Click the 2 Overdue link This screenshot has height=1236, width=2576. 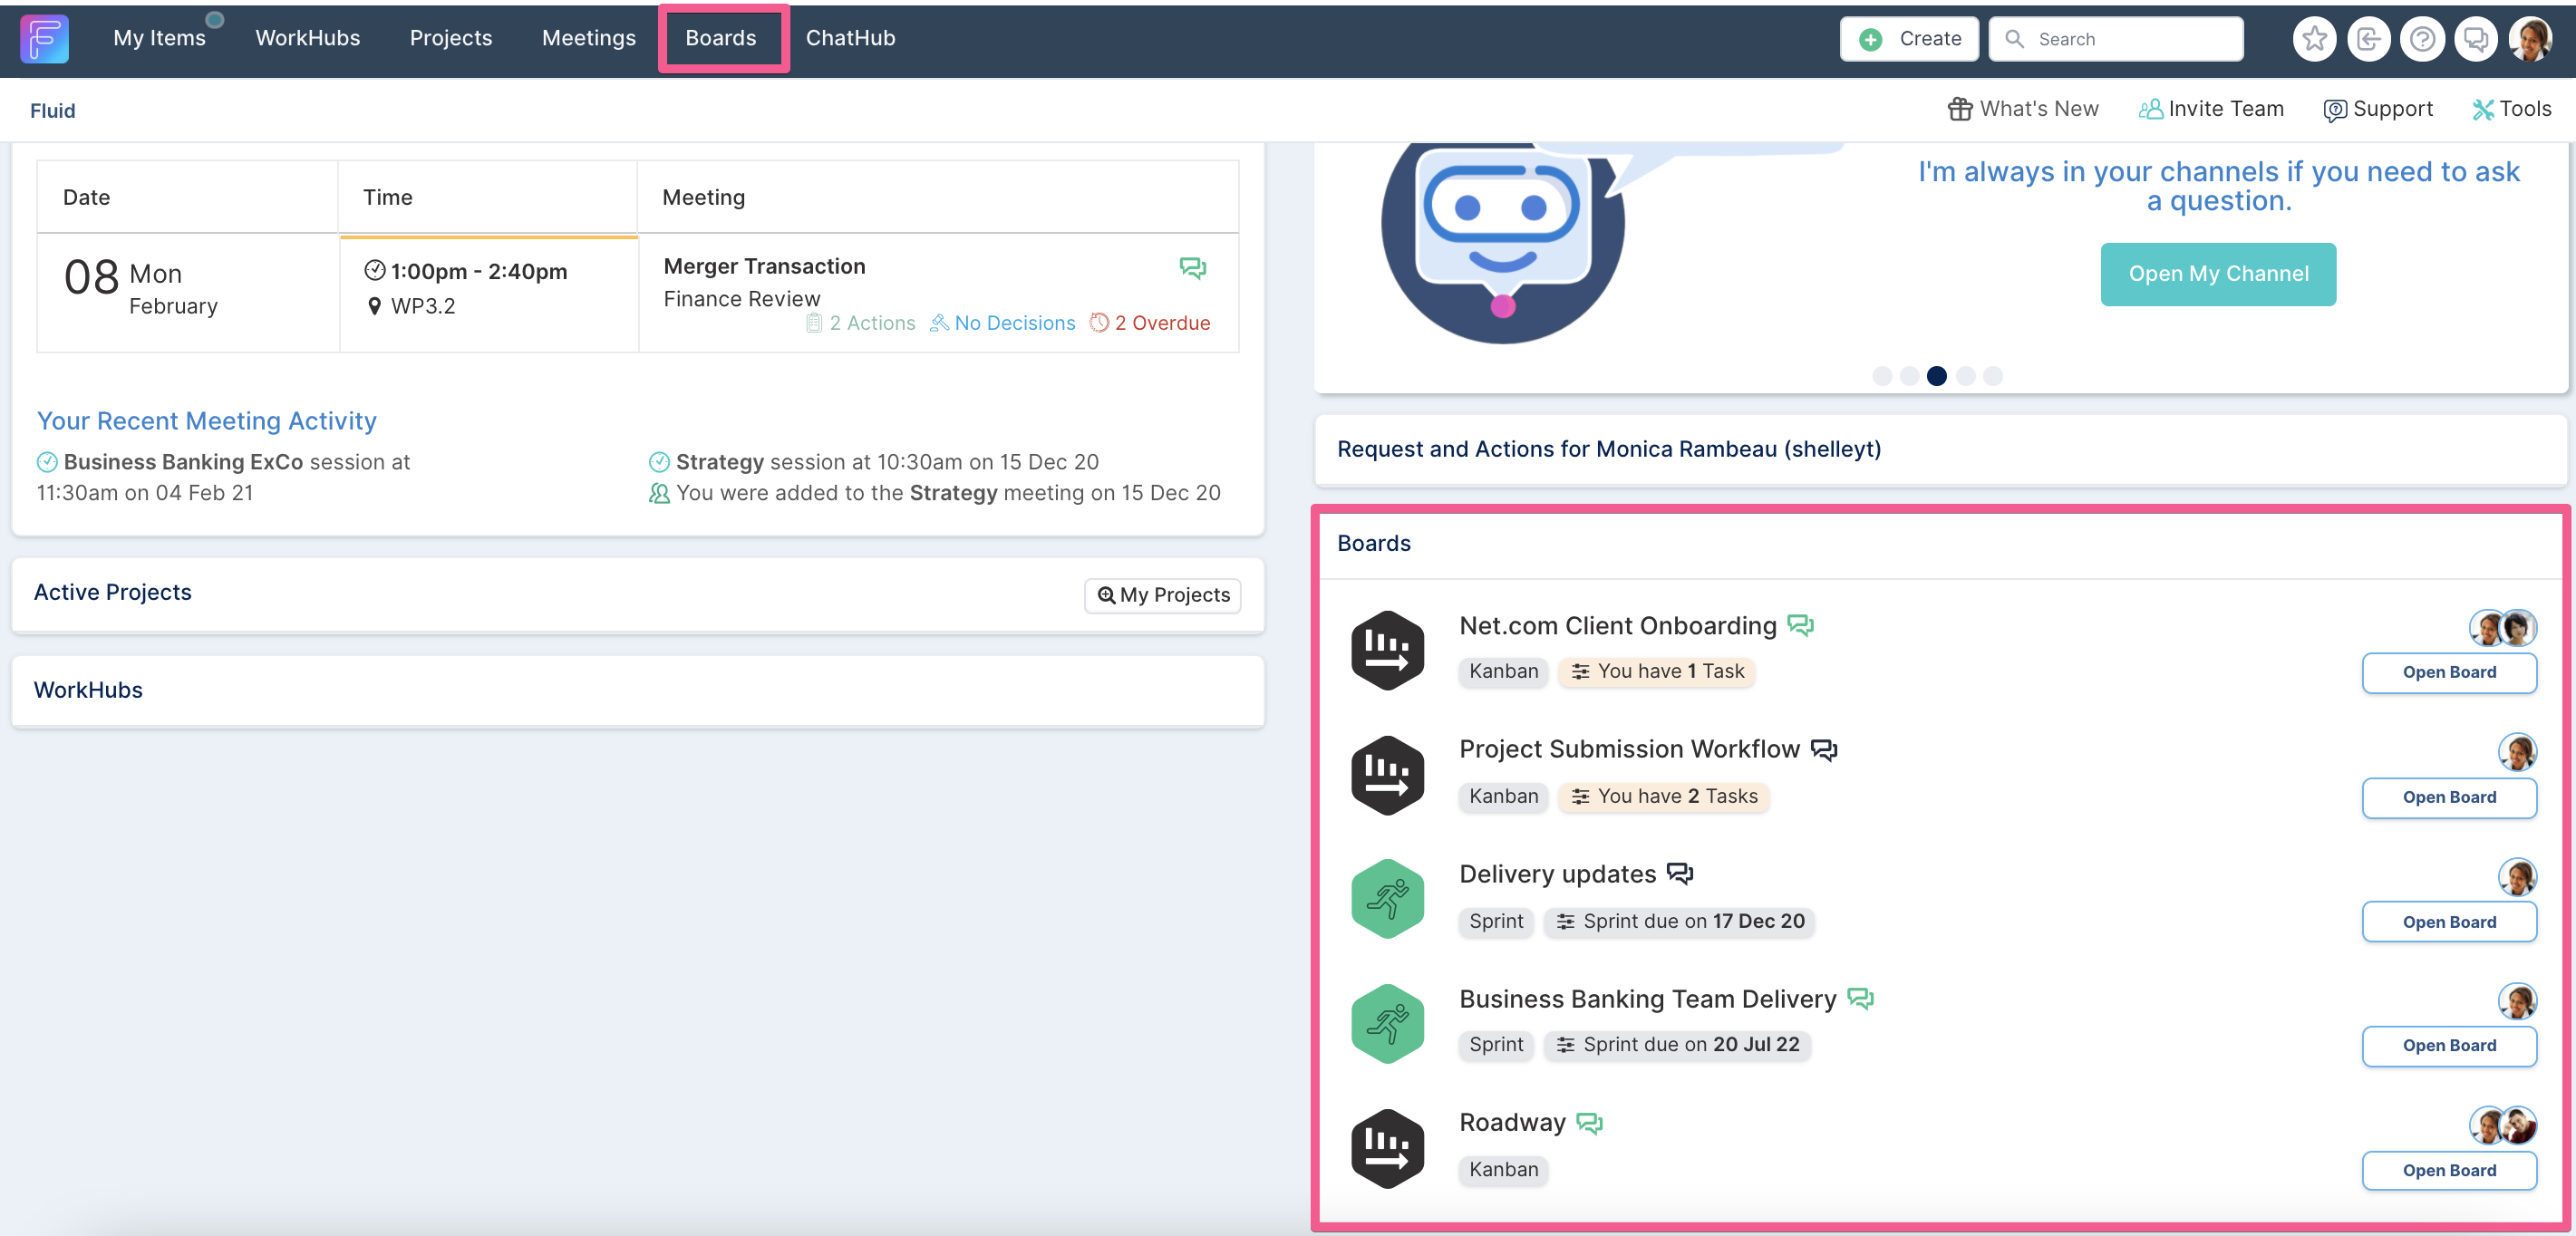tap(1150, 323)
